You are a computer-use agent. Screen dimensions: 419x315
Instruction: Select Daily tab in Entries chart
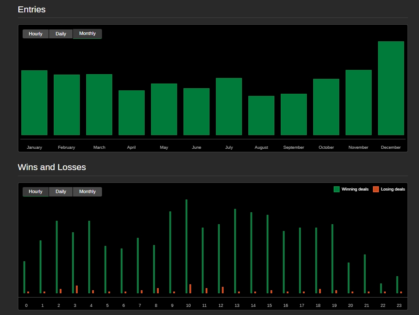pyautogui.click(x=61, y=34)
